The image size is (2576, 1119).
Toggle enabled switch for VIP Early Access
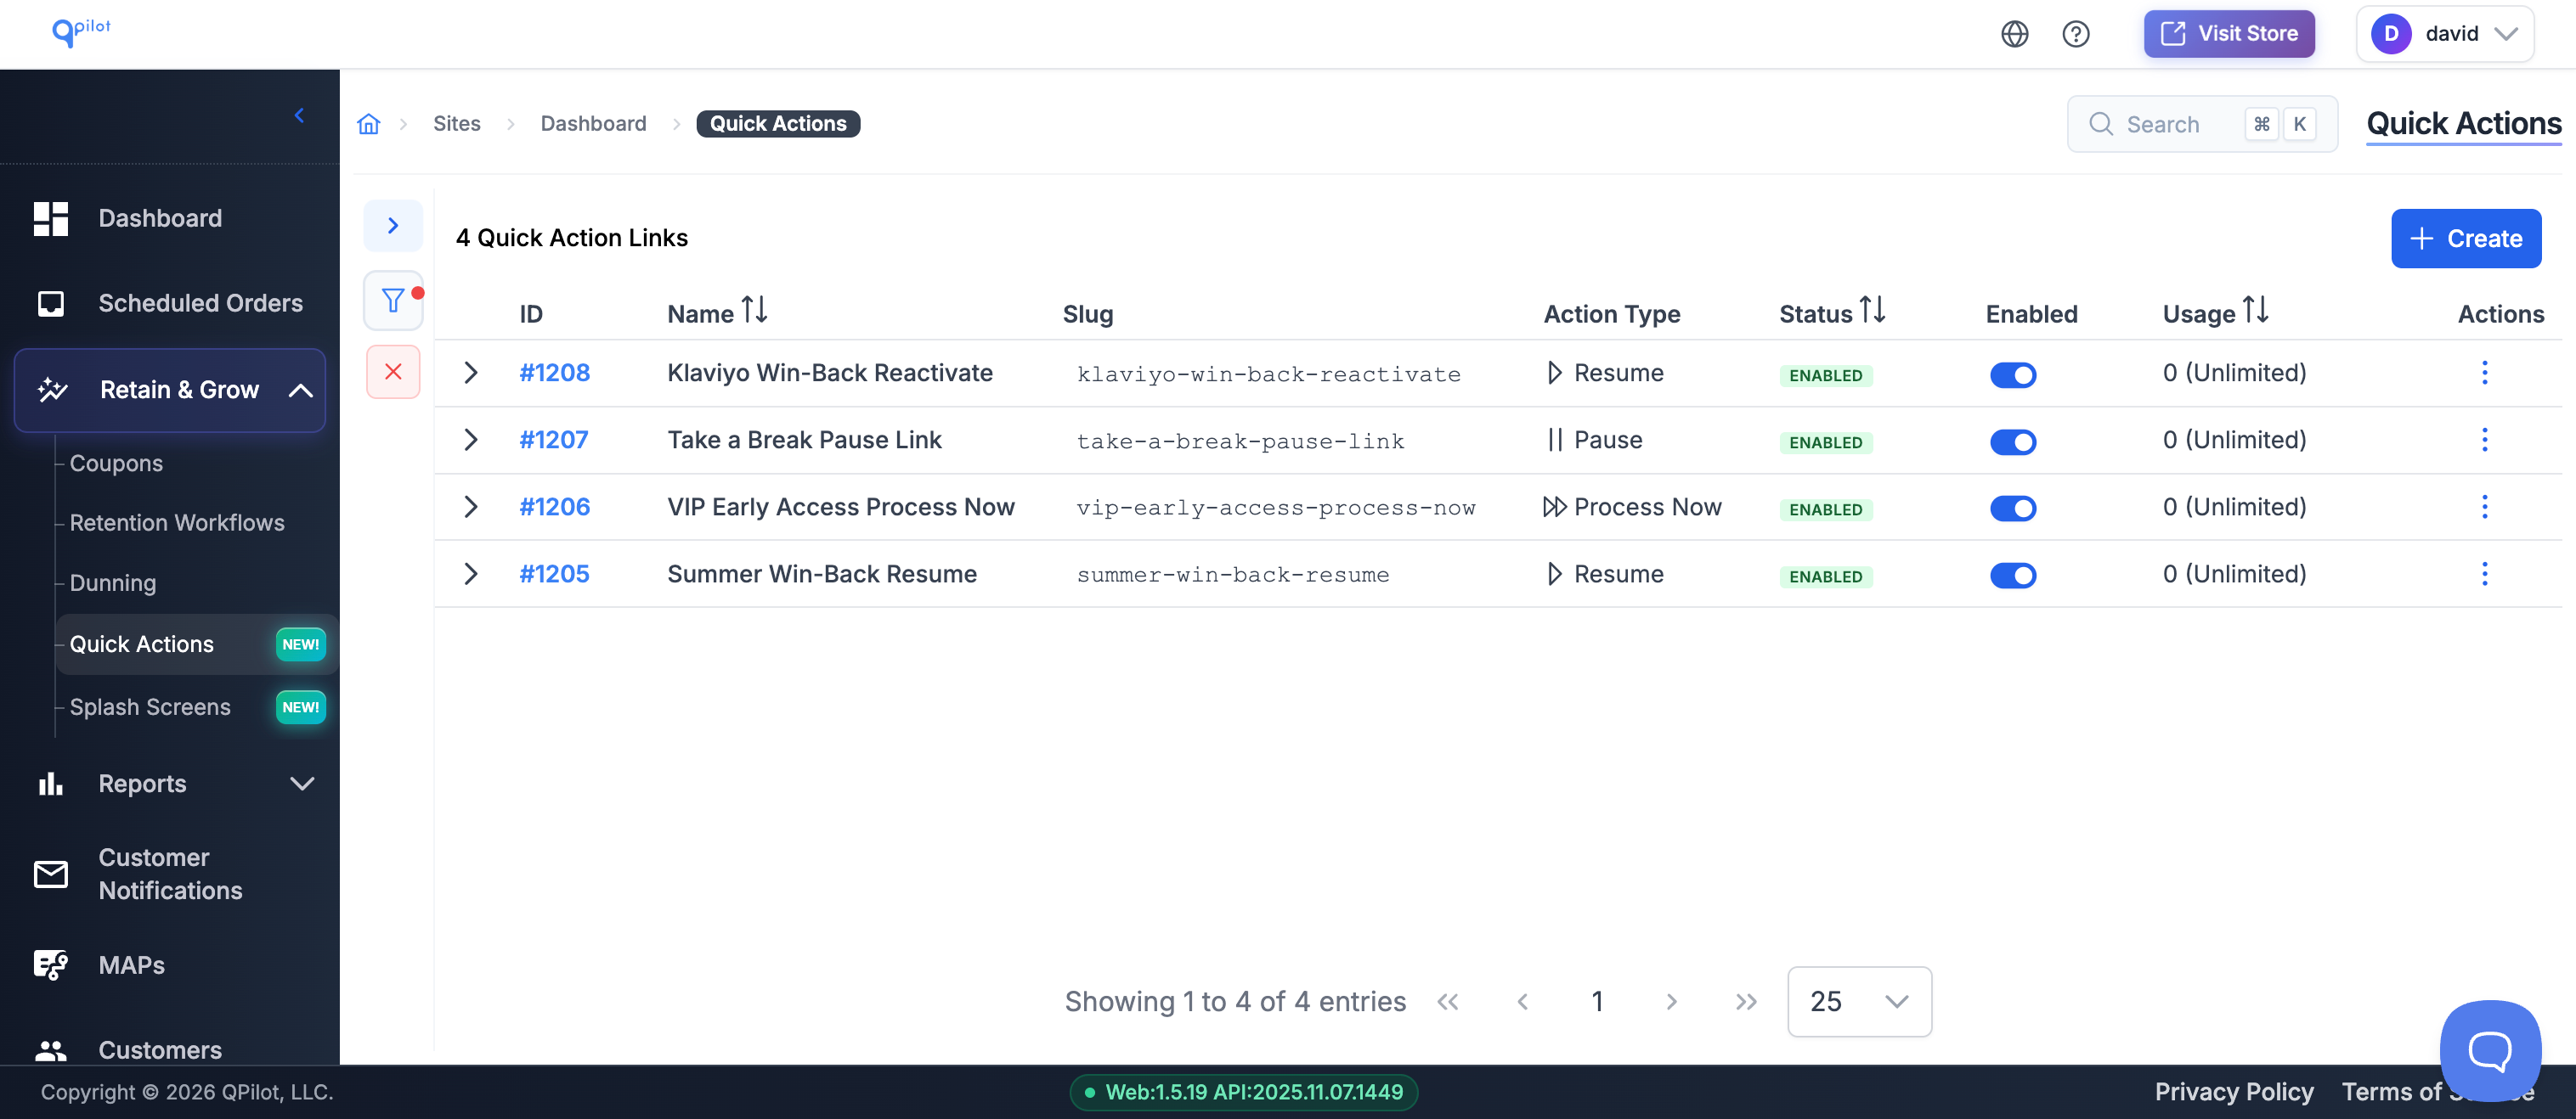tap(2012, 509)
